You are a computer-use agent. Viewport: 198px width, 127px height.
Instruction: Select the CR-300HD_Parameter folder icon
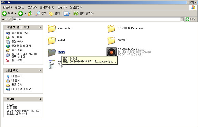111,29
